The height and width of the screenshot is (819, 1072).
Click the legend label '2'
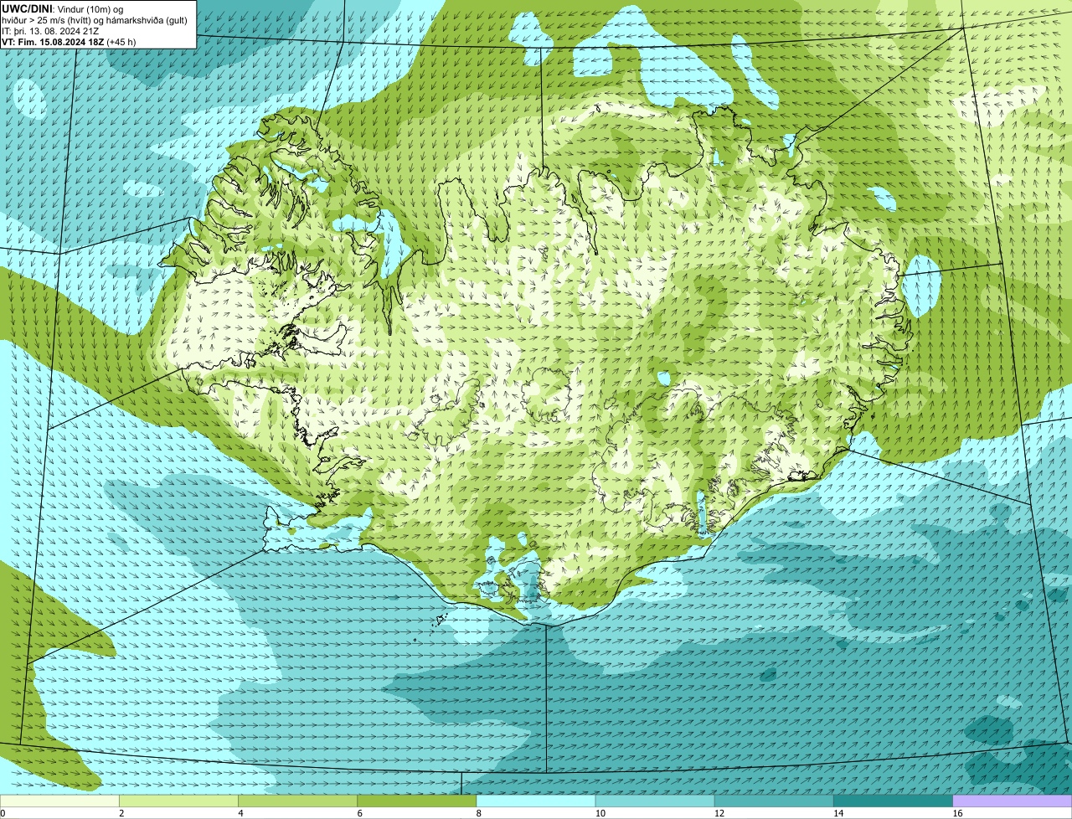122,813
